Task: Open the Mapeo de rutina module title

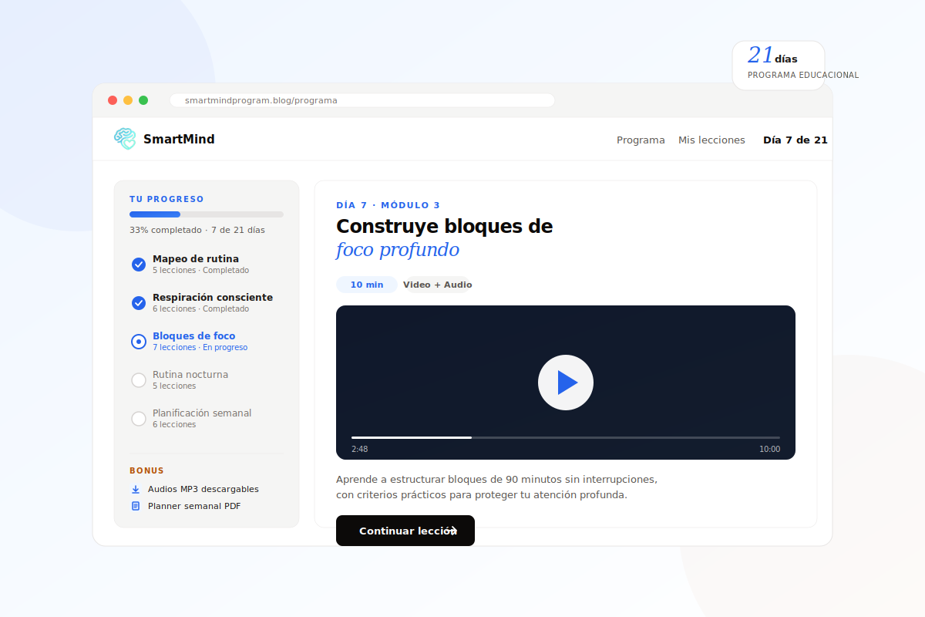Action: (x=196, y=258)
